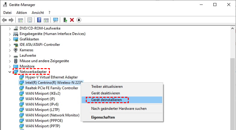Choose Nach geänderter Hardware suchen
236x130 pixels.
click(119, 109)
